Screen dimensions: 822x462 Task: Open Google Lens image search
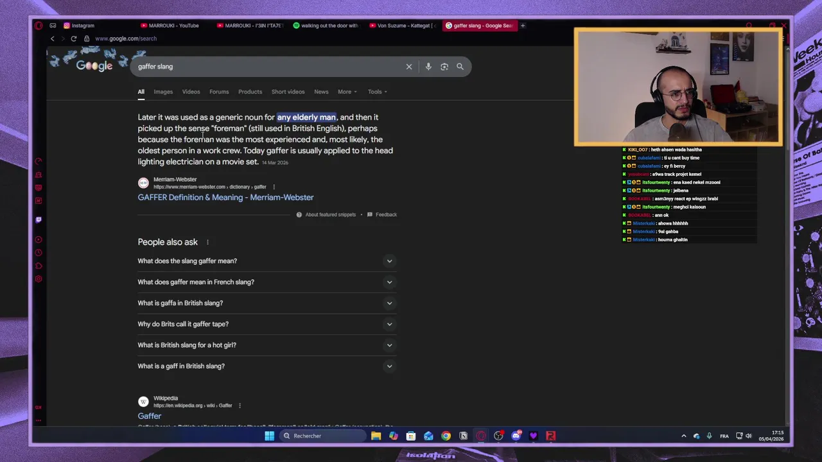444,67
